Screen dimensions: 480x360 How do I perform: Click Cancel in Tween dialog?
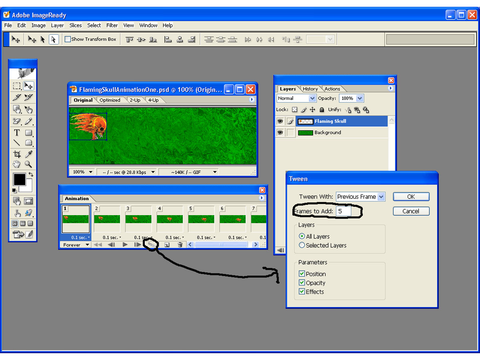[x=411, y=211]
